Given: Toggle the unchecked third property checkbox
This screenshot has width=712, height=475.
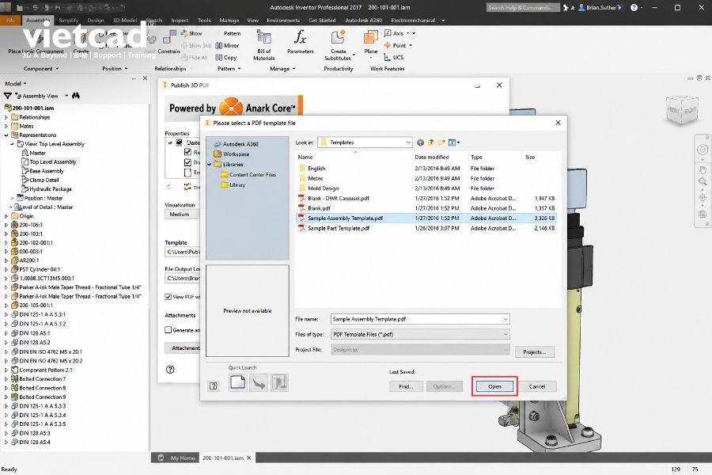Looking at the screenshot, I should tap(187, 173).
